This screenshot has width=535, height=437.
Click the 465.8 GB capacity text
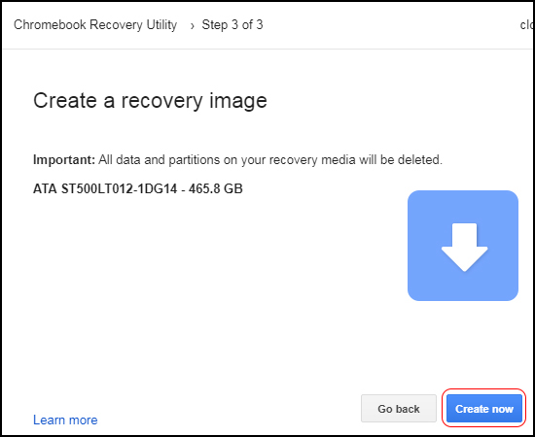pos(216,188)
